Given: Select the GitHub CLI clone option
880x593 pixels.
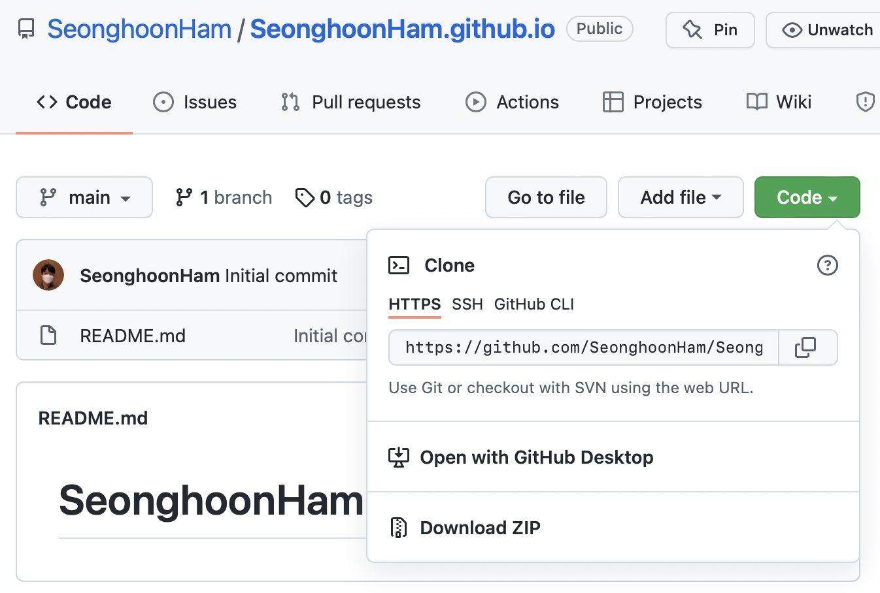Looking at the screenshot, I should [534, 304].
